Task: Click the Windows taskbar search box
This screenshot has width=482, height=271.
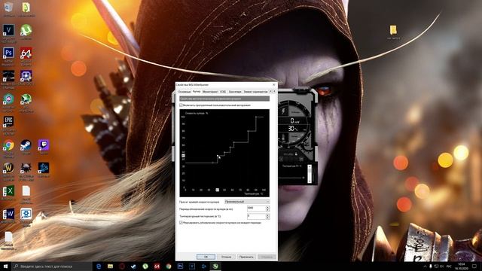Action: pyautogui.click(x=52, y=266)
